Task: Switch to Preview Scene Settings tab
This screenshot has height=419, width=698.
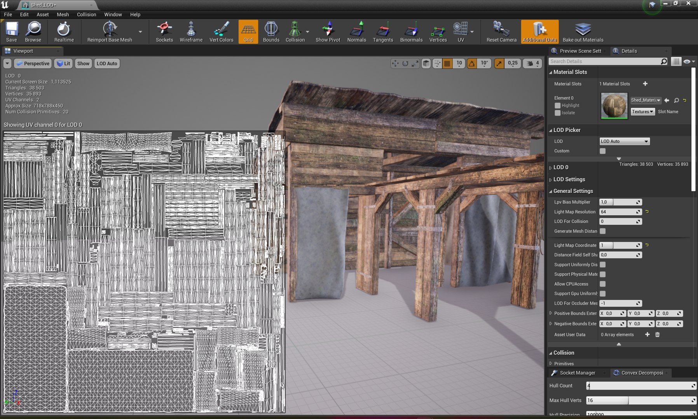Action: (x=577, y=51)
